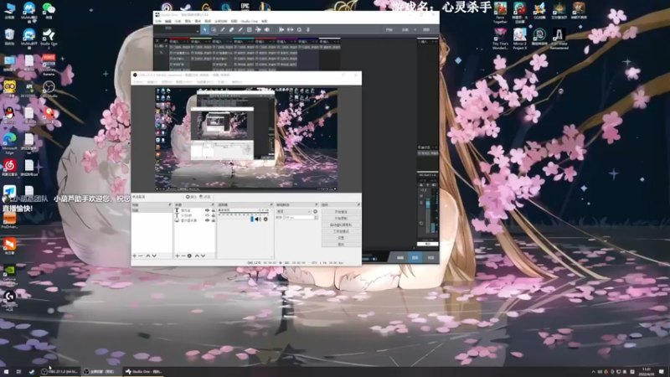This screenshot has width=670, height=377.
Task: Open Farm Together desktop shortcut
Action: coord(500,13)
